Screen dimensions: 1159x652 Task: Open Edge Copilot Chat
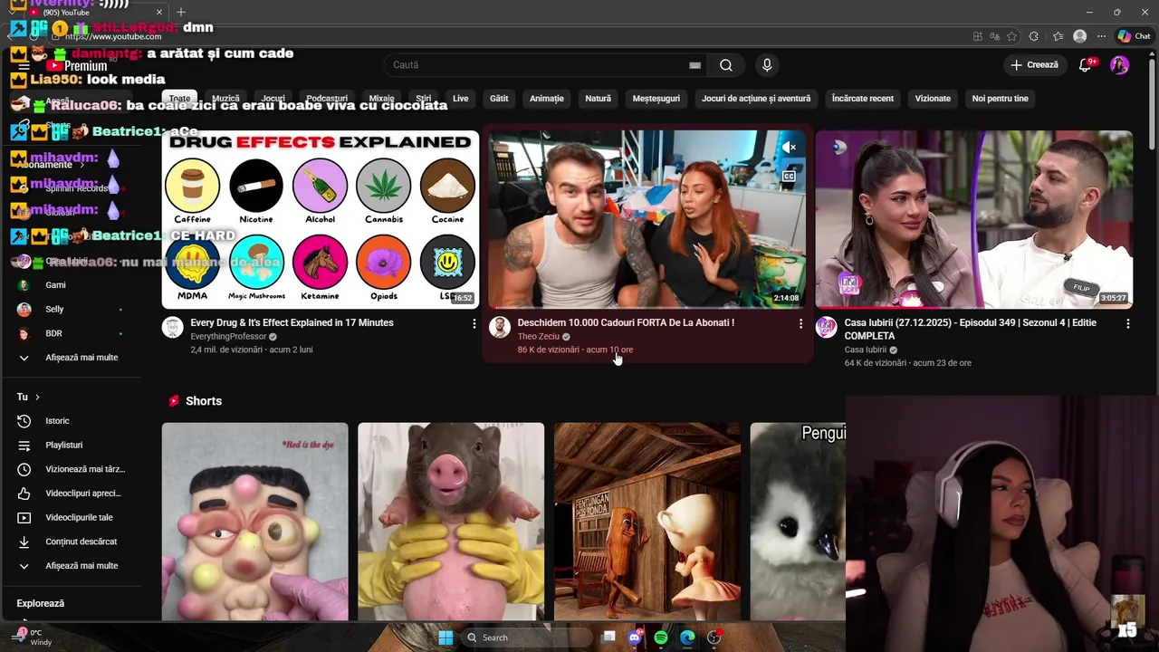[x=1134, y=36]
